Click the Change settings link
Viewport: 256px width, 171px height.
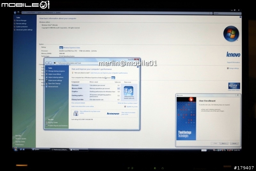(x=234, y=68)
